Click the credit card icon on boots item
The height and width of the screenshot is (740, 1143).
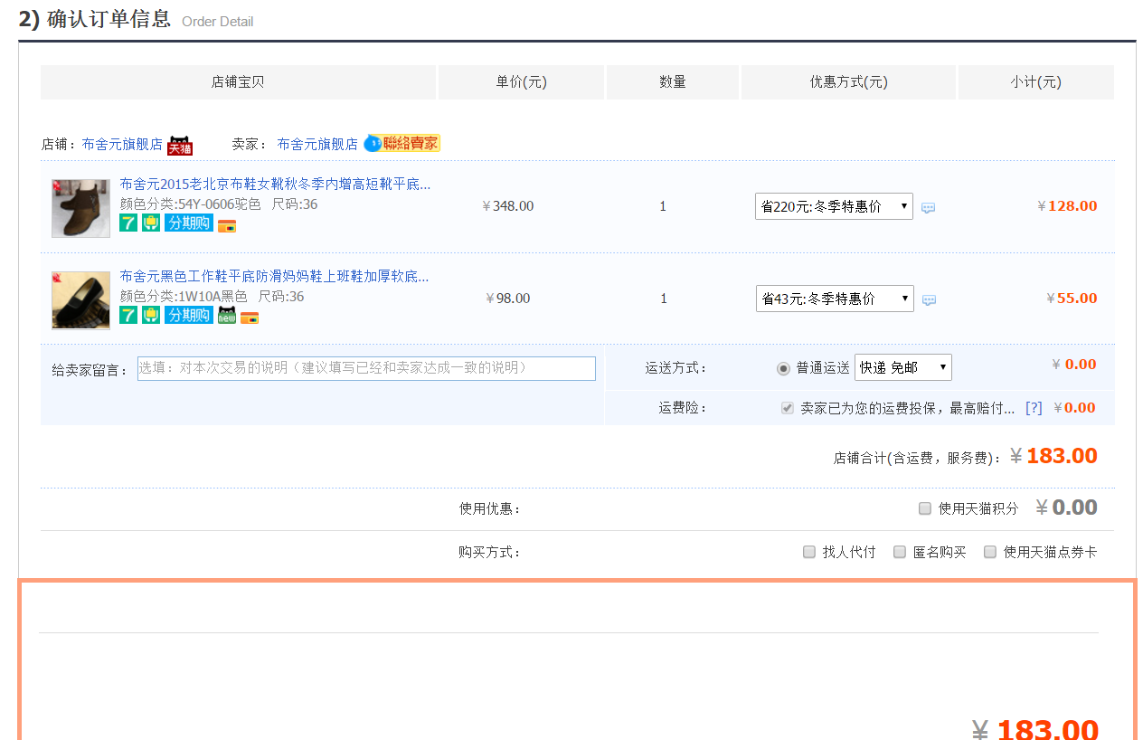(x=226, y=226)
